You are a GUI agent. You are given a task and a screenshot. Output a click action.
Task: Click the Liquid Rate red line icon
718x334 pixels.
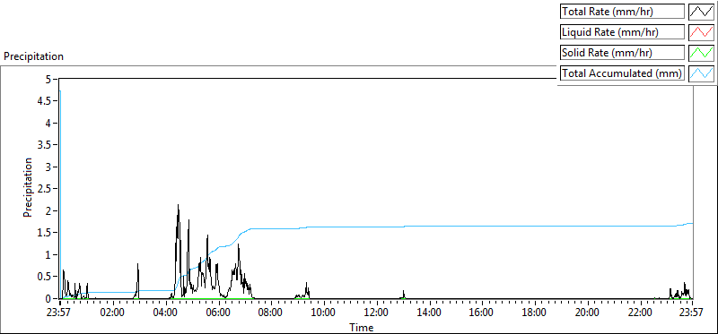(x=701, y=32)
